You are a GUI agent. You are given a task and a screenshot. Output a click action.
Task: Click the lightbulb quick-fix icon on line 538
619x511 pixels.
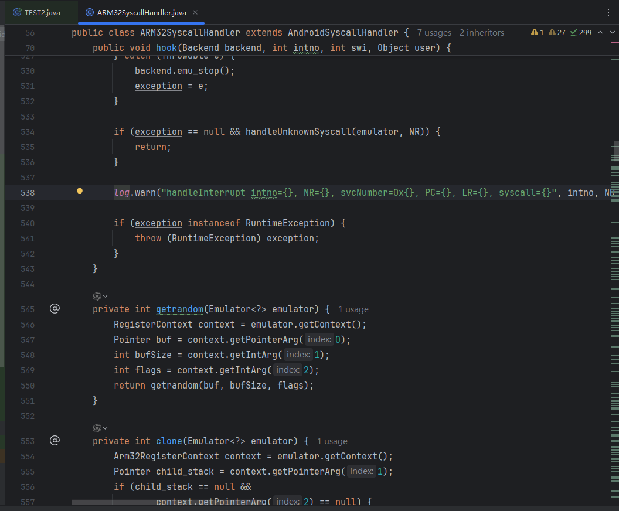pos(80,192)
